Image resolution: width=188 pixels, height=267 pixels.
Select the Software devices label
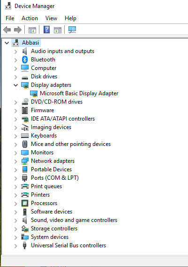coord(52,212)
